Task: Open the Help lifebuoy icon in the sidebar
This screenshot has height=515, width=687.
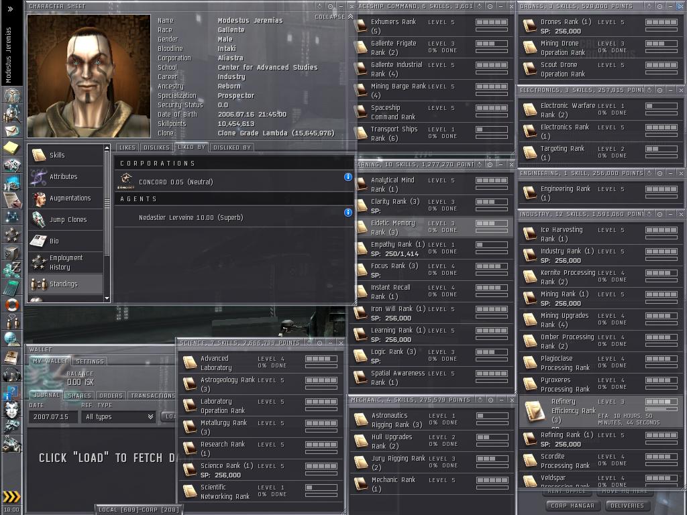Action: pyautogui.click(x=12, y=304)
